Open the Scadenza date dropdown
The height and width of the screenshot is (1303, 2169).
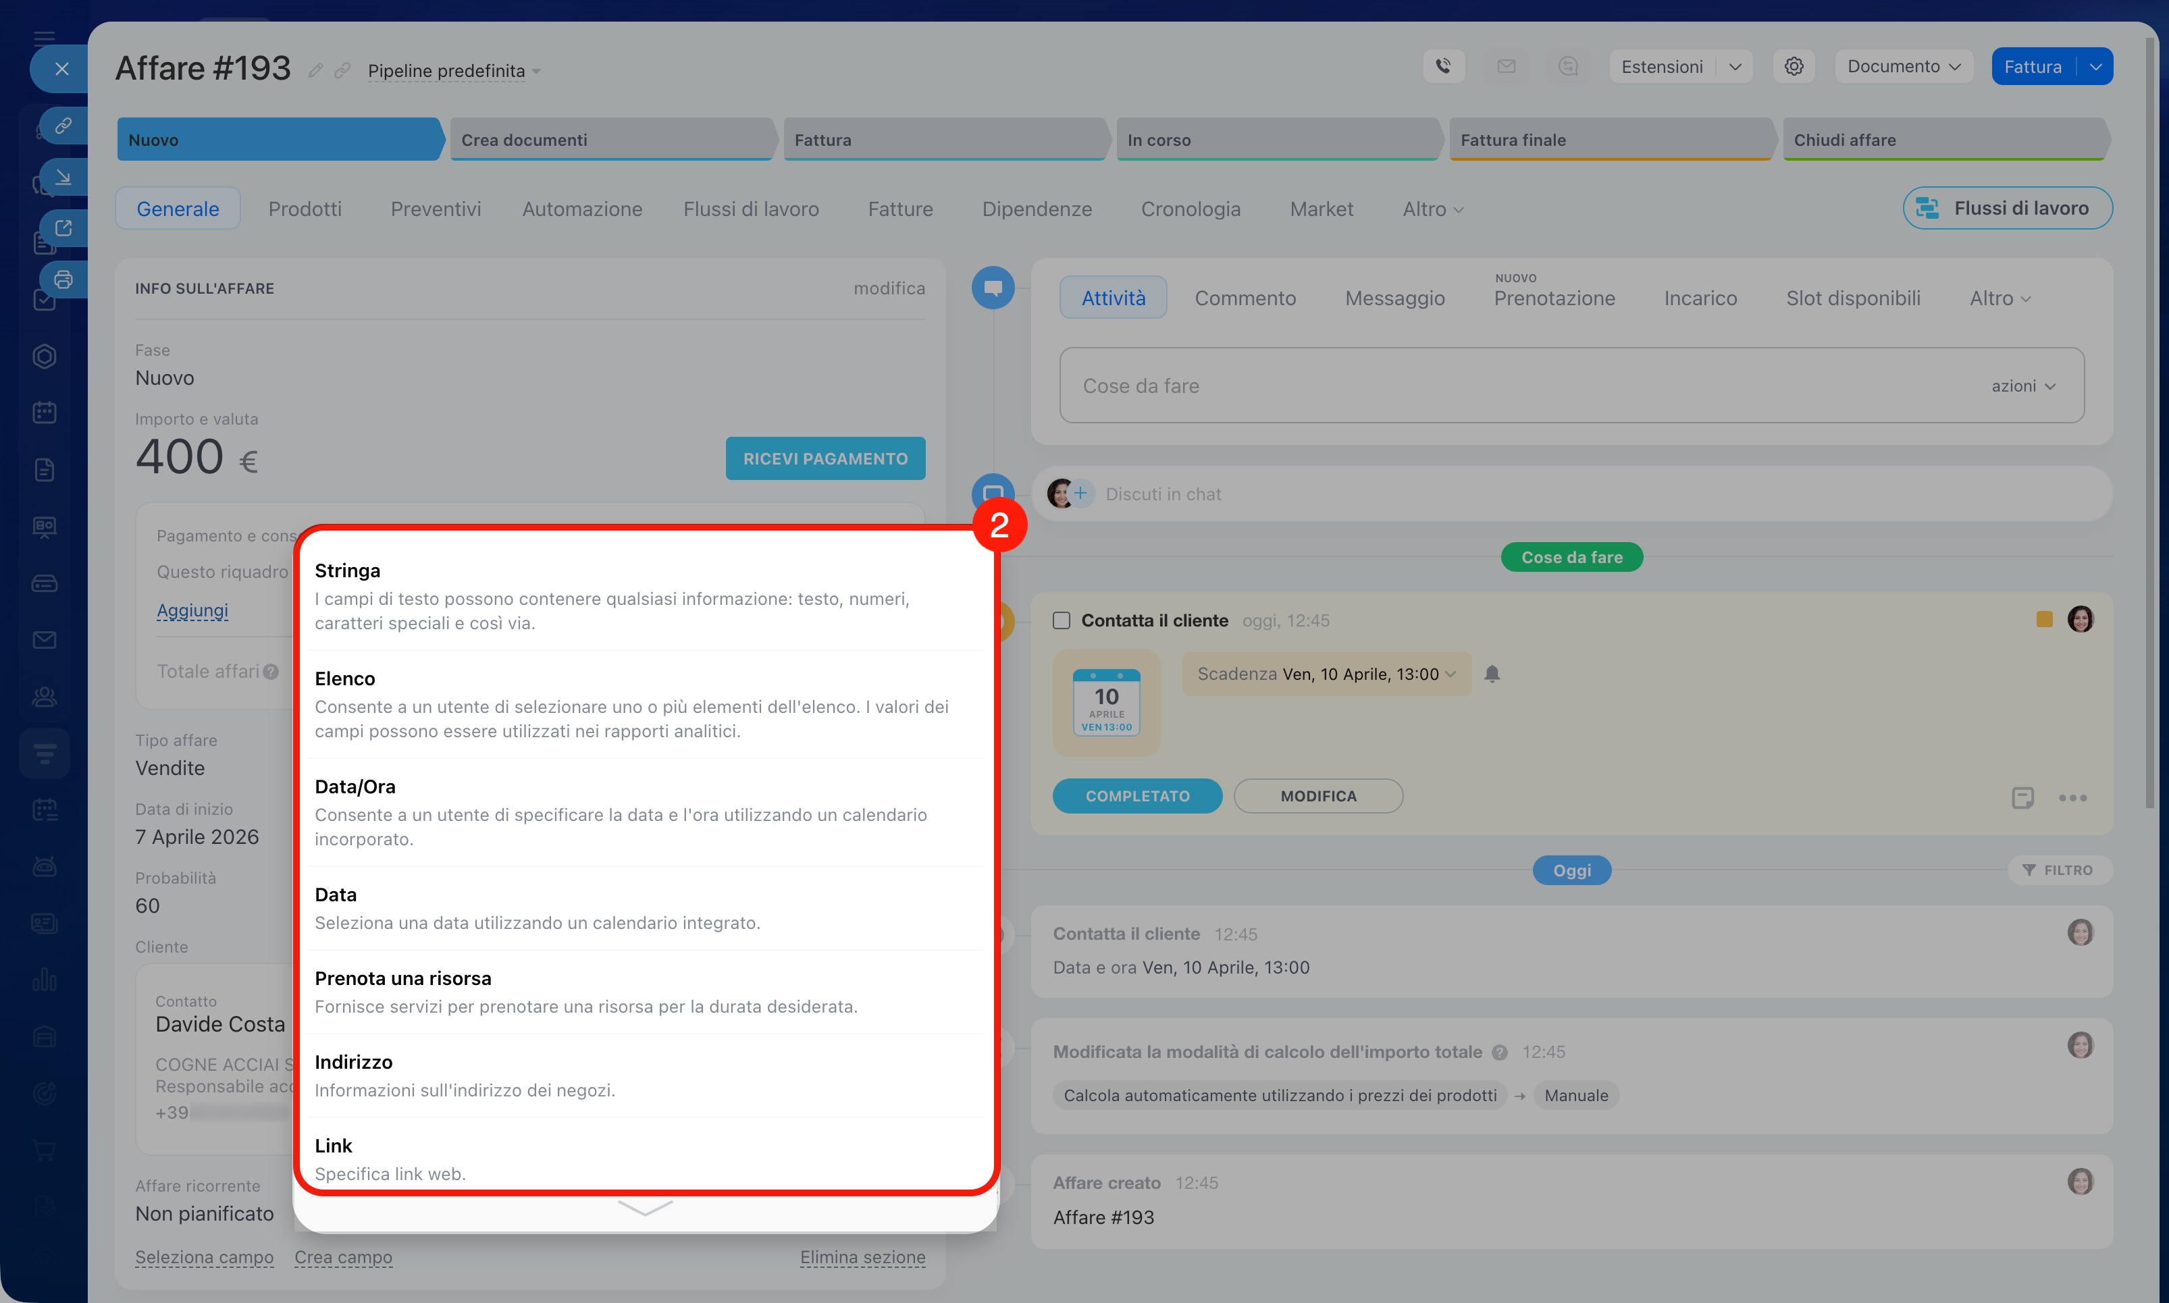point(1326,674)
